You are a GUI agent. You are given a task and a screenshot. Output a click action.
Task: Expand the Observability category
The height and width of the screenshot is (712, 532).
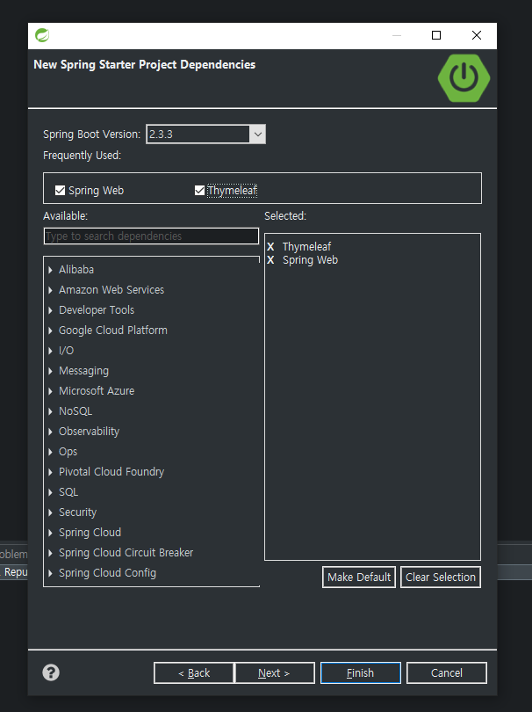(50, 432)
